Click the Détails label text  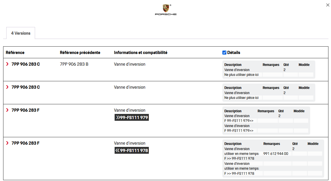[234, 53]
